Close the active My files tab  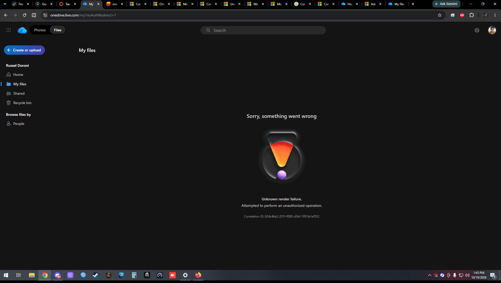click(x=98, y=4)
